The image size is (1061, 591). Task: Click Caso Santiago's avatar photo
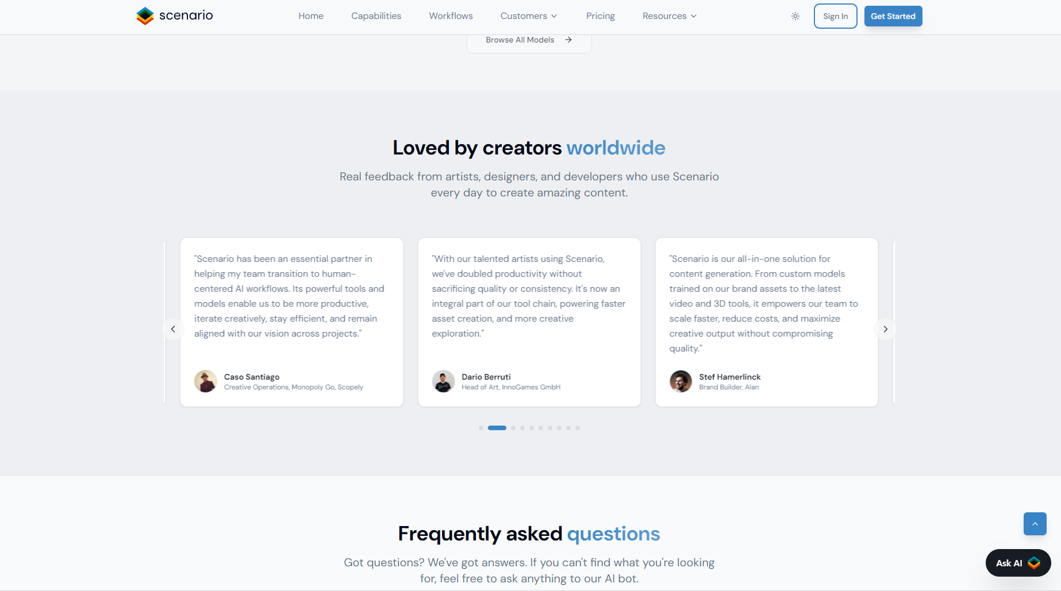tap(206, 381)
